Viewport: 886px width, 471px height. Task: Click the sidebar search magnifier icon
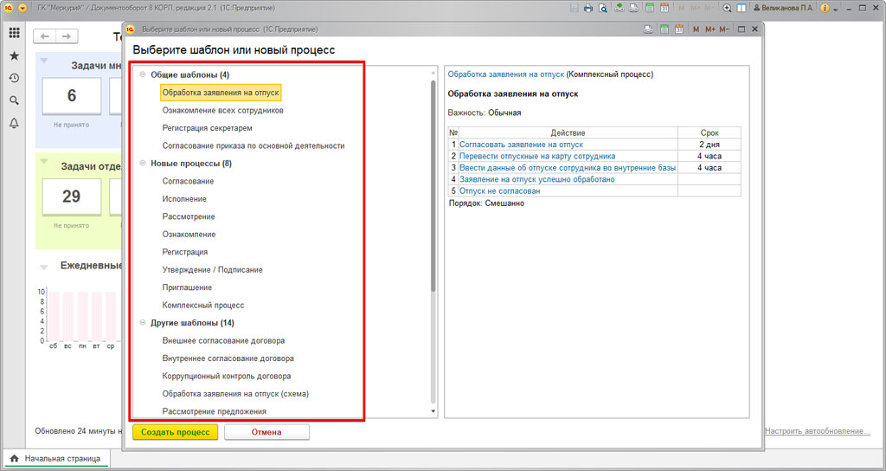point(14,100)
